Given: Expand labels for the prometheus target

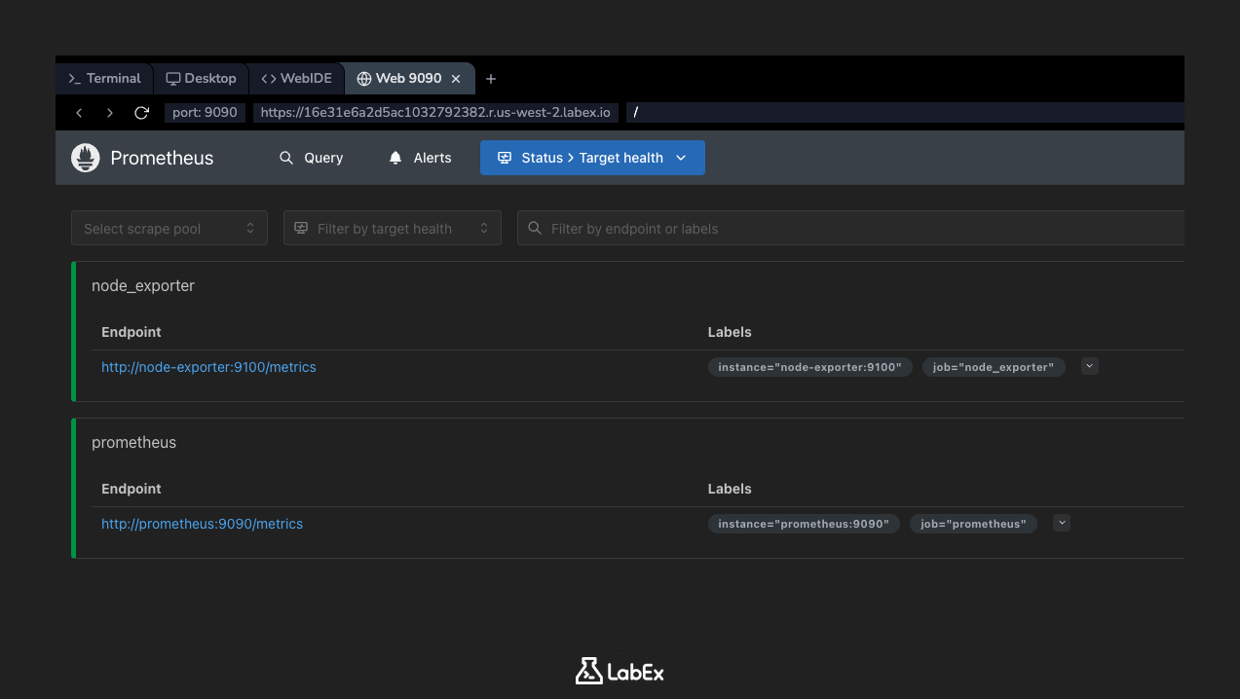Looking at the screenshot, I should [x=1061, y=523].
